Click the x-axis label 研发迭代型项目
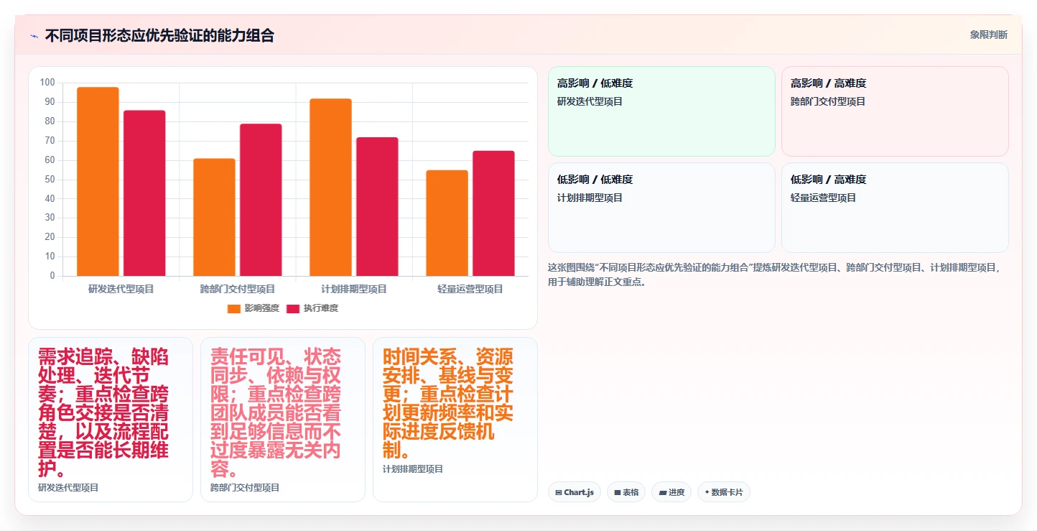 (x=121, y=289)
